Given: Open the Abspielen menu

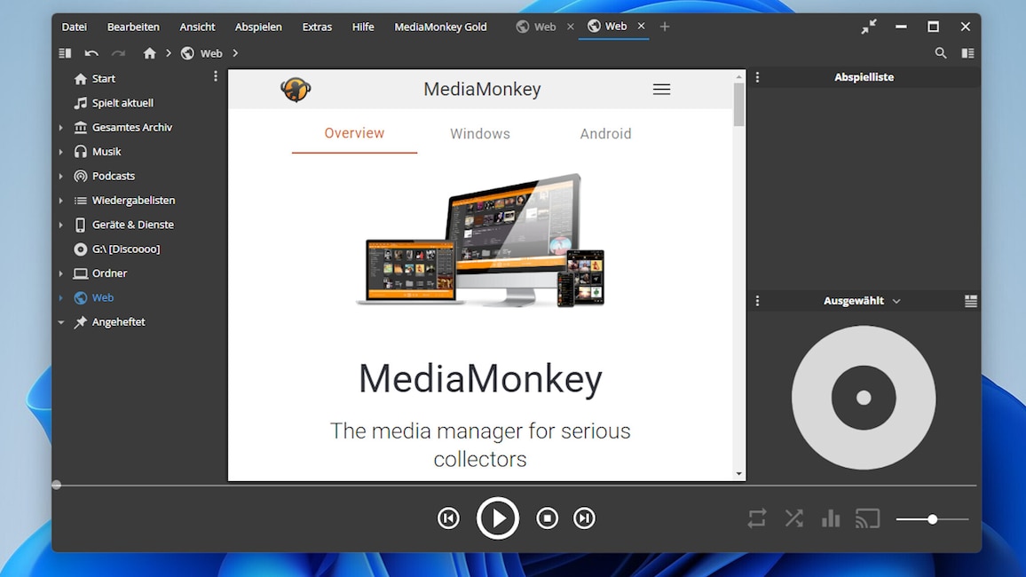Looking at the screenshot, I should click(x=258, y=27).
